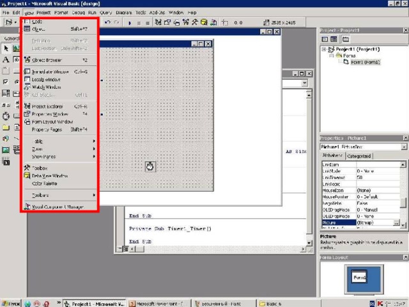Click the View Object icon in Project panel

coord(334,39)
